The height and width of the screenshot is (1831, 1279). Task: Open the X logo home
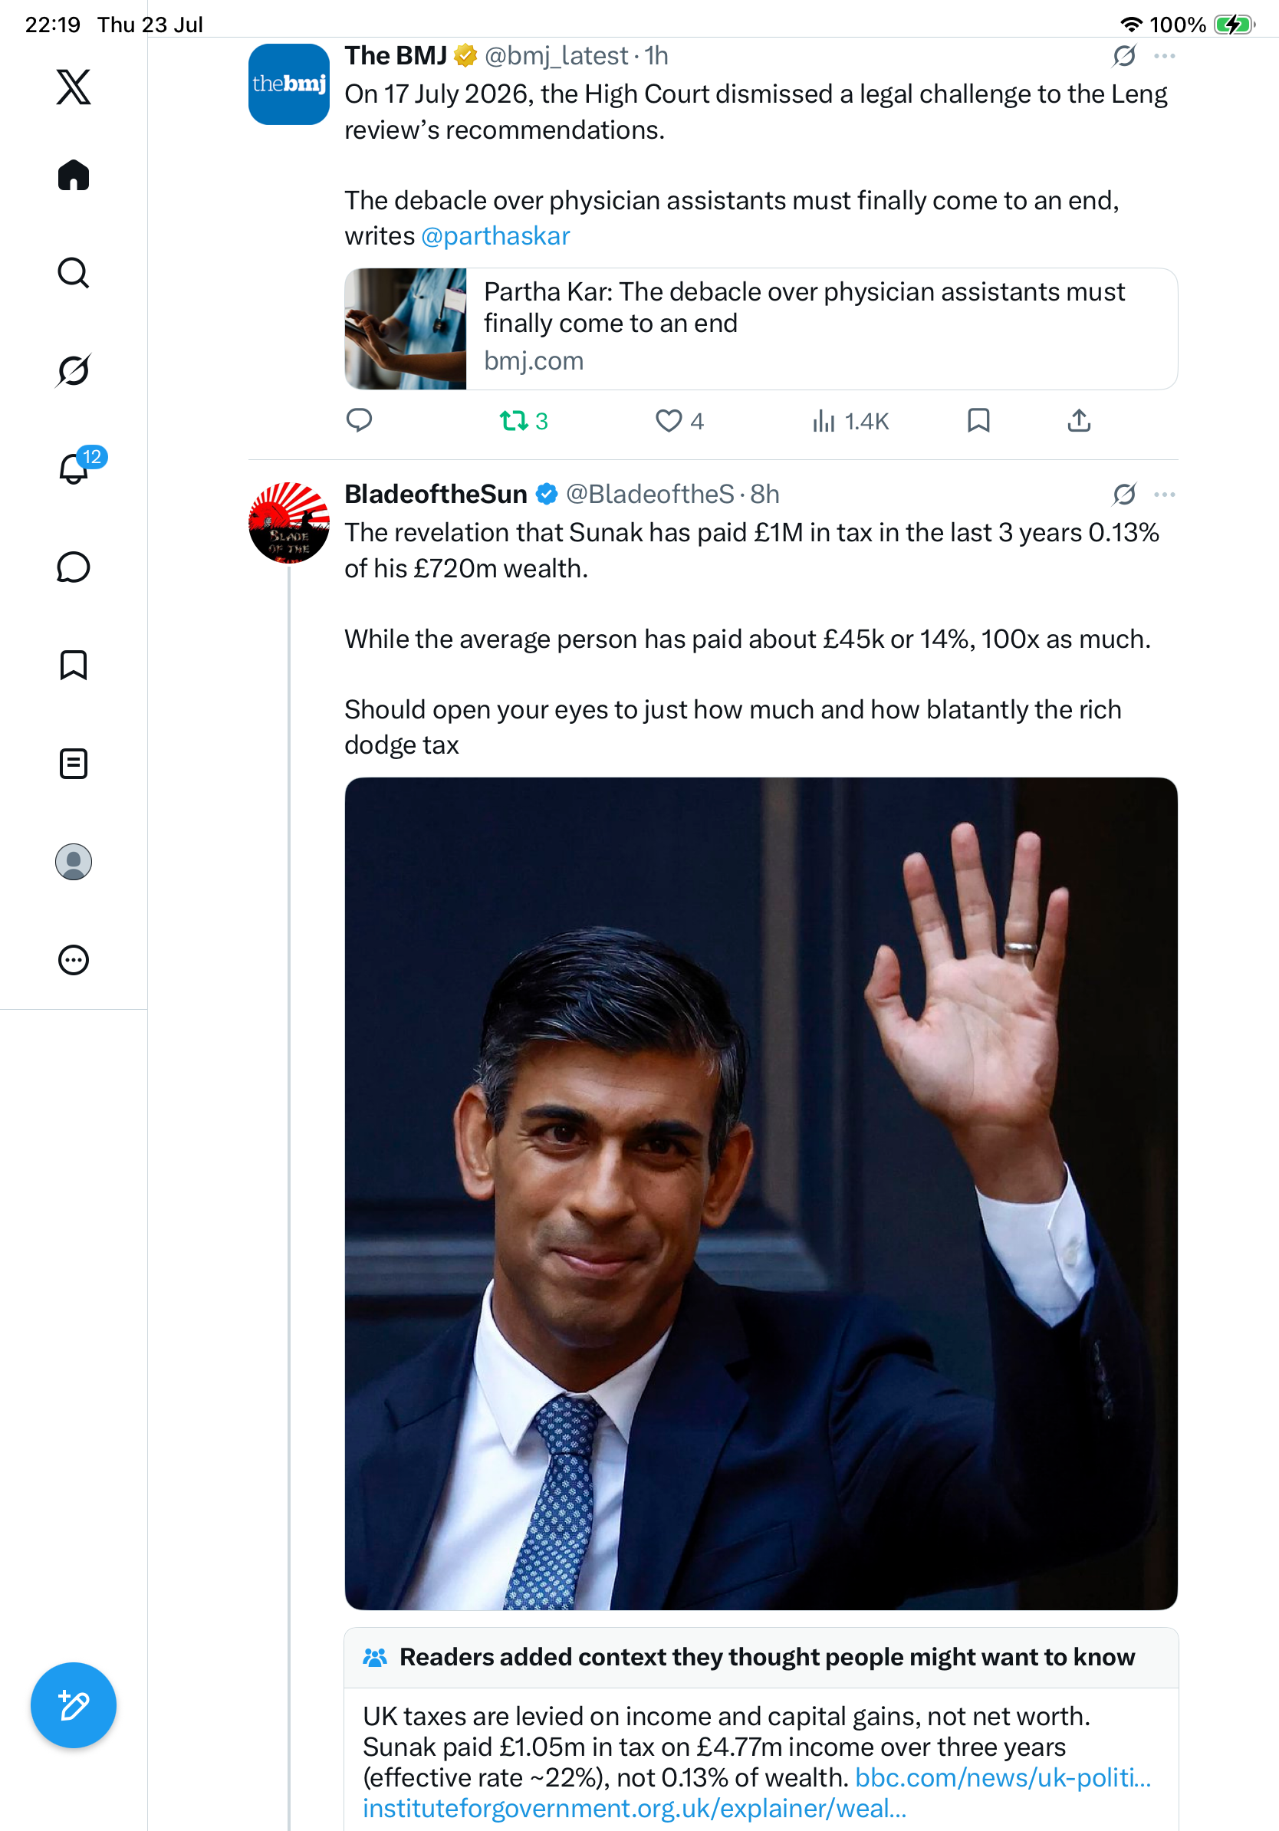(74, 87)
